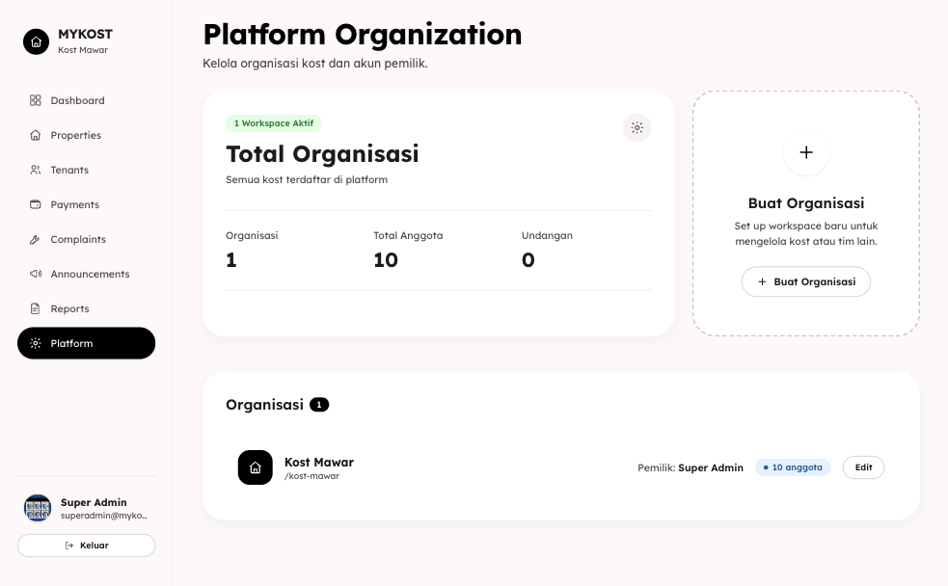Click the large plus circle above Buat Organisasi

806,152
